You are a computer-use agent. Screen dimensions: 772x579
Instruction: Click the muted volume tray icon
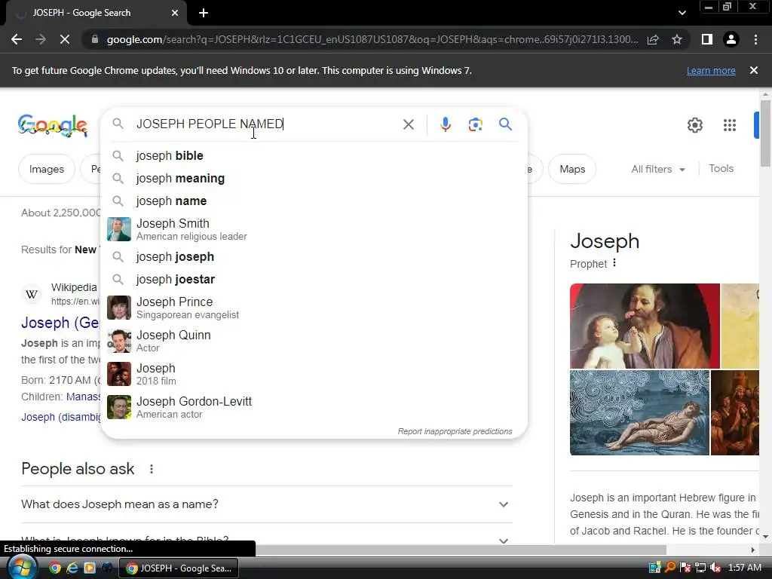coord(715,568)
